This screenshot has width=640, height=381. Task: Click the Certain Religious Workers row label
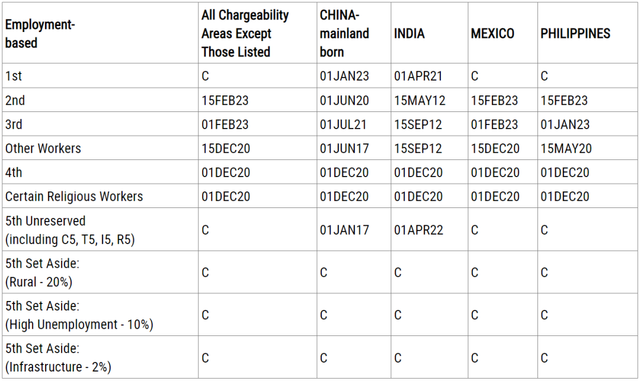click(74, 197)
